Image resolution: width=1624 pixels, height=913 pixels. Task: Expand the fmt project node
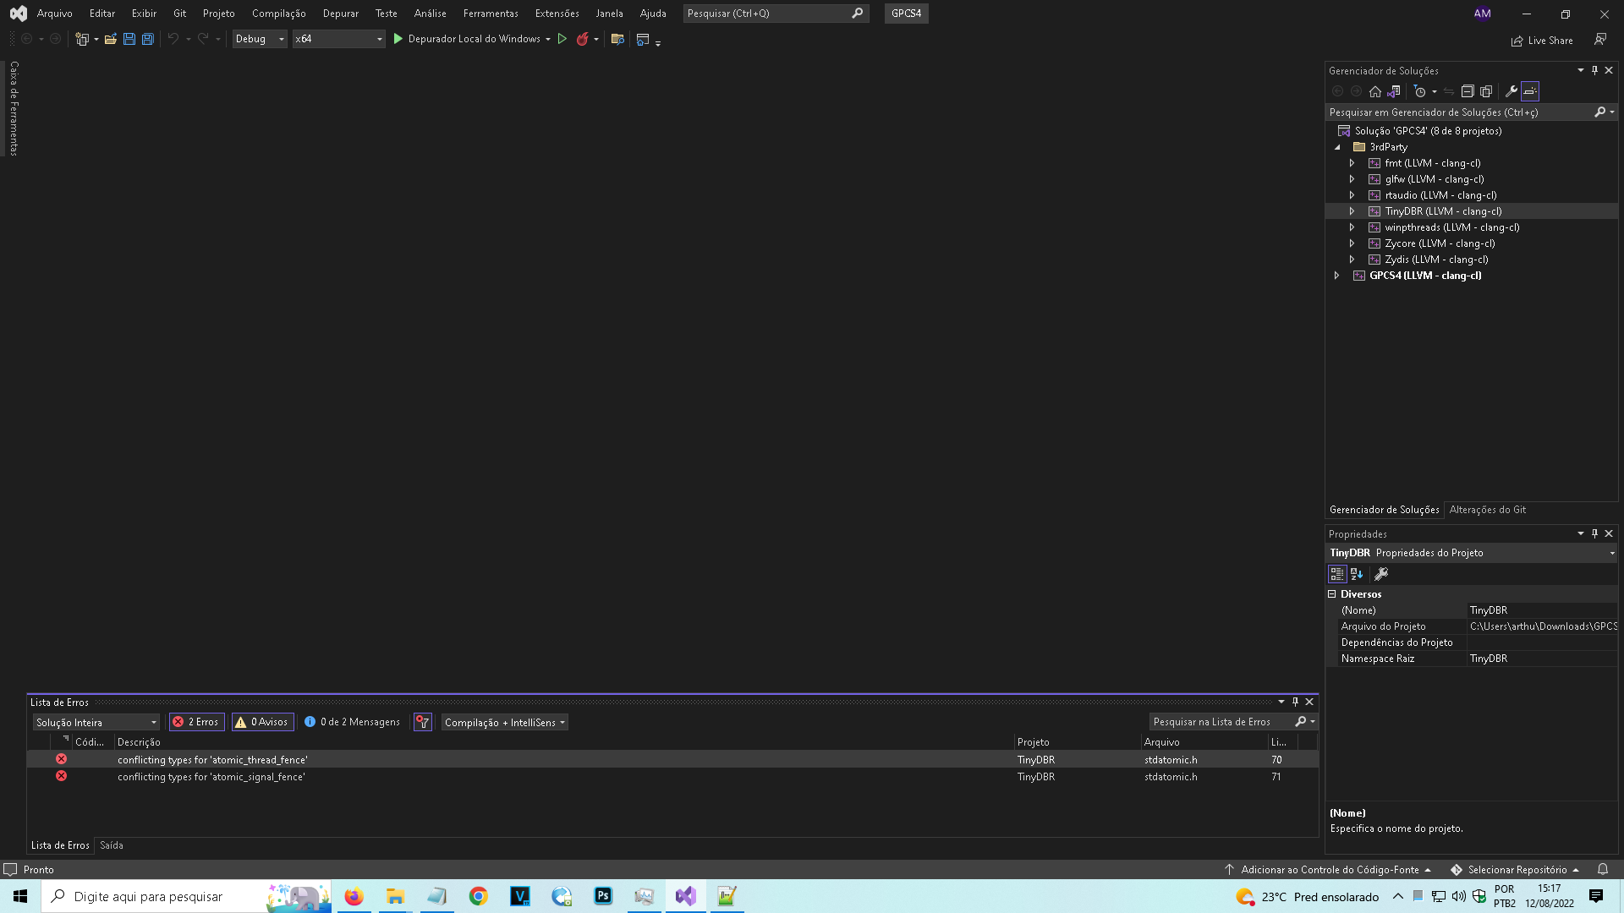tap(1352, 162)
